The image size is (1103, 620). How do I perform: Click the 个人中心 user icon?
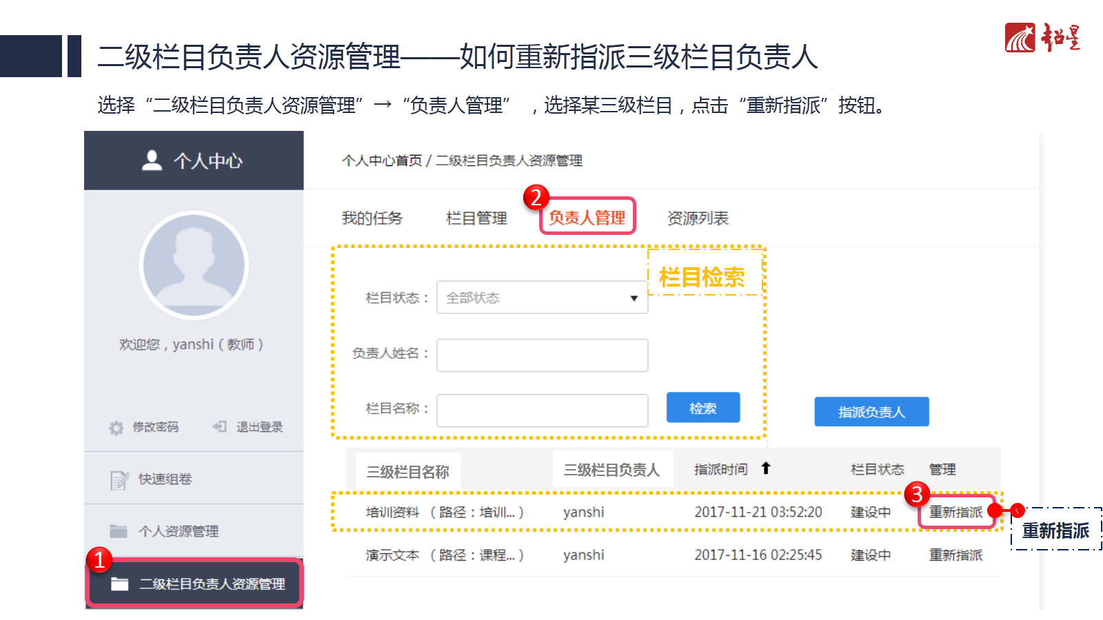pyautogui.click(x=152, y=161)
